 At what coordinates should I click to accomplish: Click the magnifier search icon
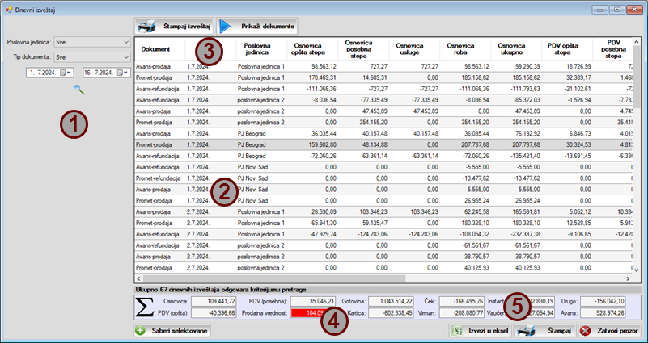pos(79,90)
